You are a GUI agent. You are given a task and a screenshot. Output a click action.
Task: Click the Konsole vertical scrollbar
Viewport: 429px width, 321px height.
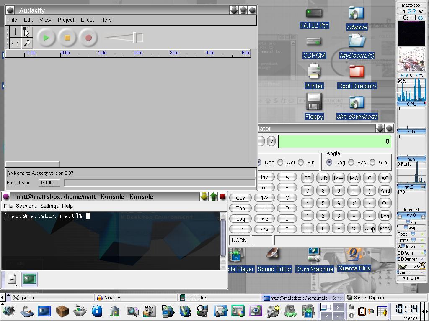pyautogui.click(x=223, y=238)
